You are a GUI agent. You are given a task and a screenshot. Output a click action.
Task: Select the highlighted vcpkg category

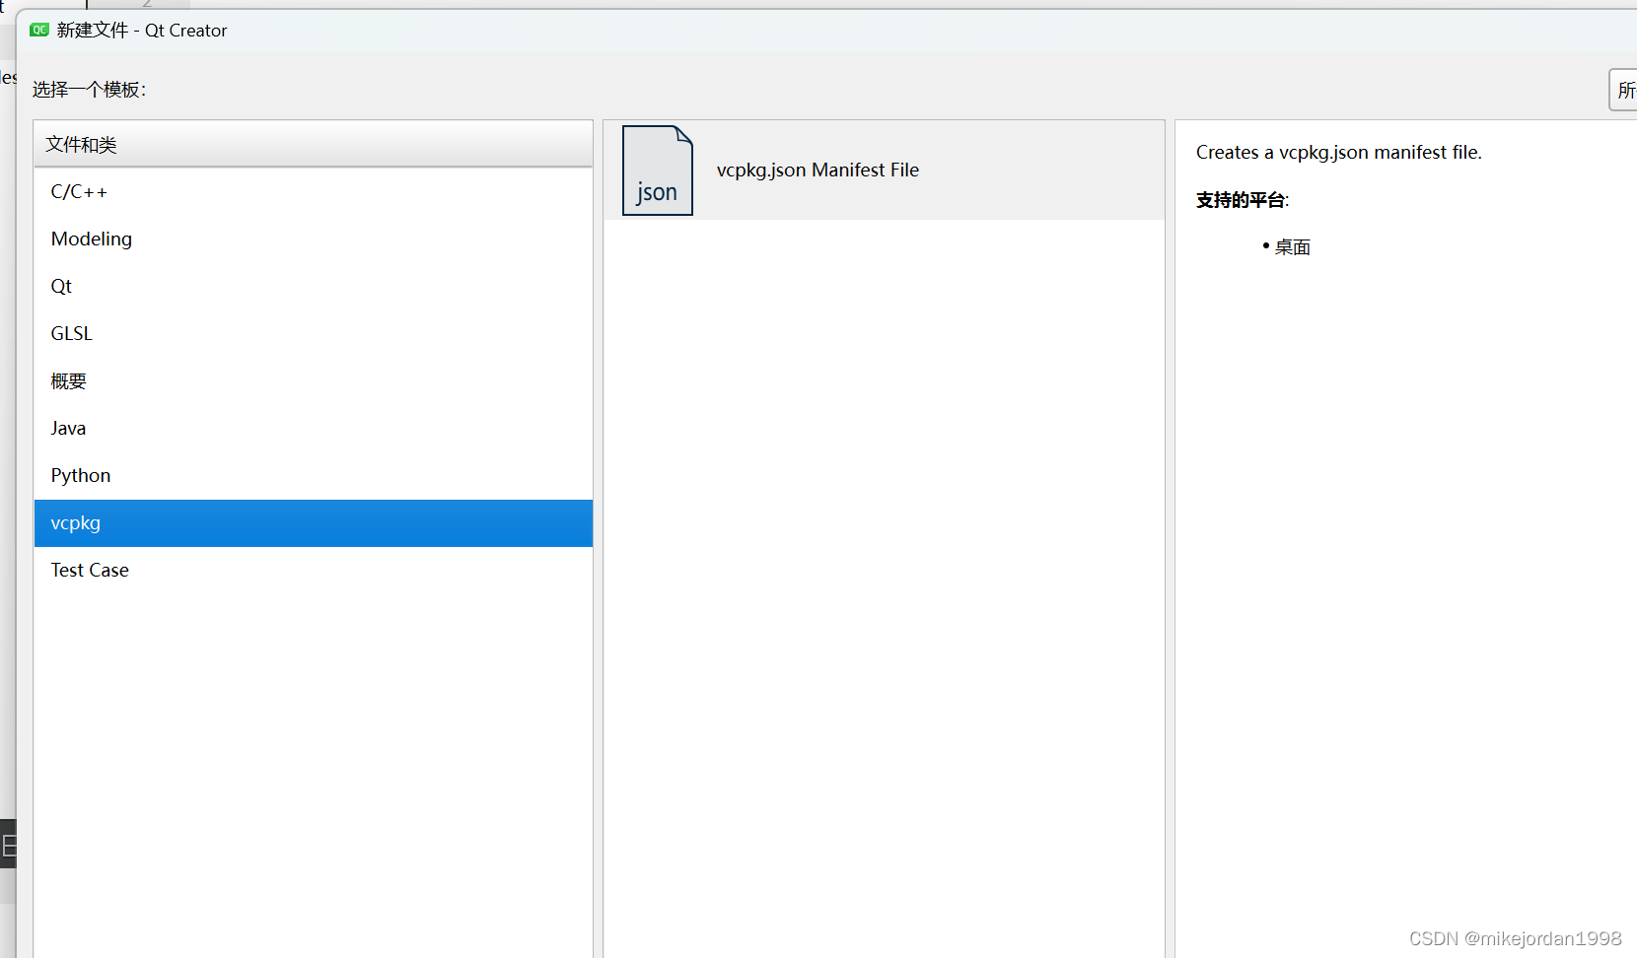pyautogui.click(x=314, y=523)
